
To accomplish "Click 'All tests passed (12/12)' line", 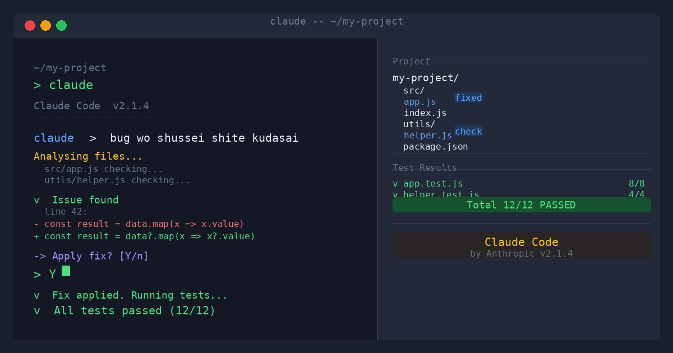I will tap(125, 310).
